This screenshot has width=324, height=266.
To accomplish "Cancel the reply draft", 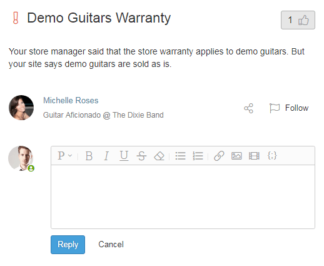I will point(111,244).
